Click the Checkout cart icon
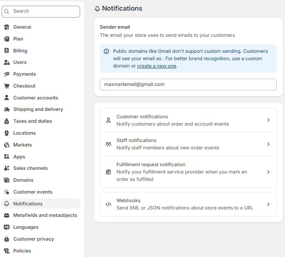285x257 pixels. (7, 86)
